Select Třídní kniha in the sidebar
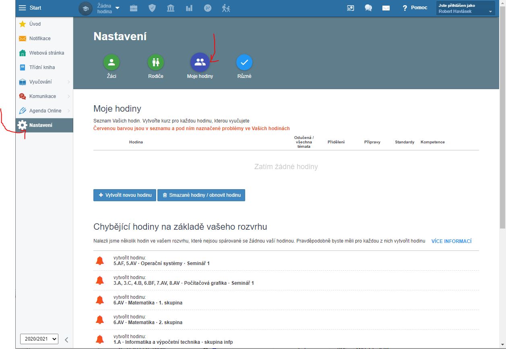Image resolution: width=506 pixels, height=349 pixels. tap(42, 67)
